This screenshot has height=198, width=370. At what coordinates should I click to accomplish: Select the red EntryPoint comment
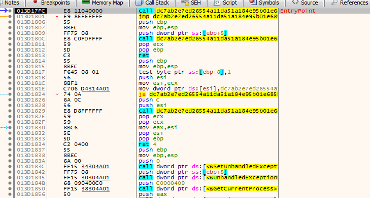point(297,11)
